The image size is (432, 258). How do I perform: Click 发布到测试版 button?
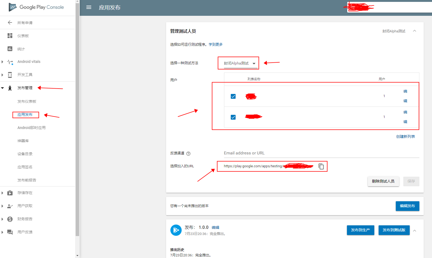coord(394,230)
